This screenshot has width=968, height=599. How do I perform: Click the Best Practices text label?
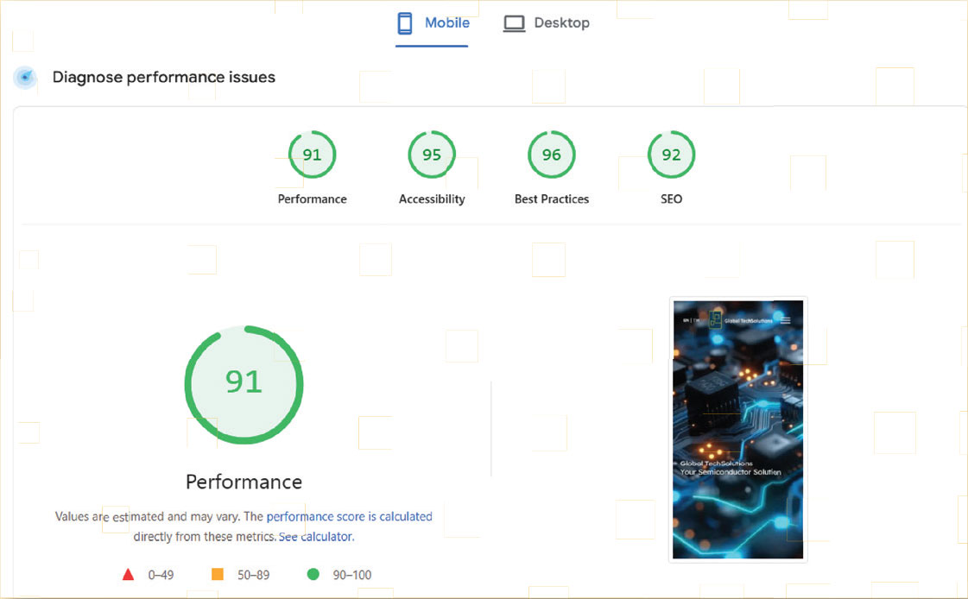[551, 199]
